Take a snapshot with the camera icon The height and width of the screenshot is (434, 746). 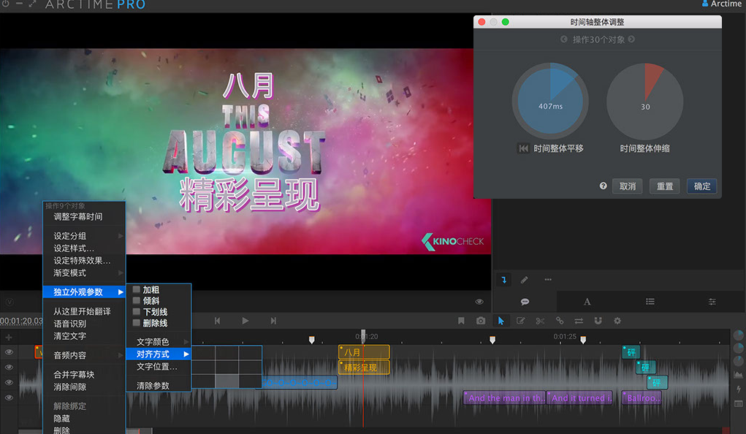(481, 321)
